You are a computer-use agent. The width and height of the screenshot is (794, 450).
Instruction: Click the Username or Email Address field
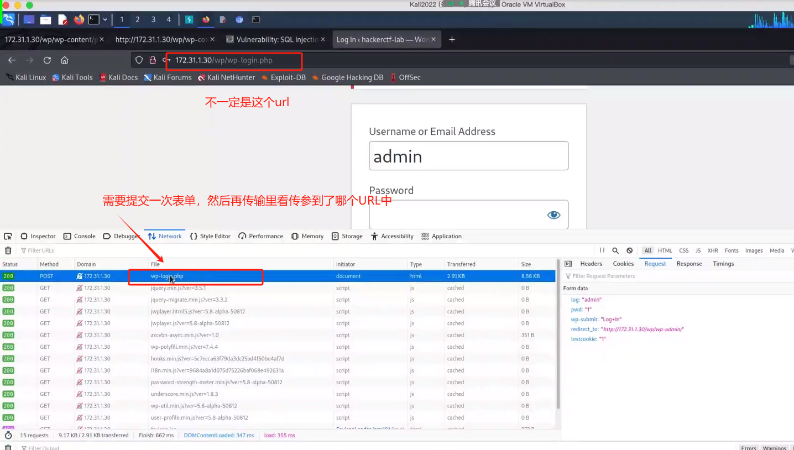[x=468, y=156]
